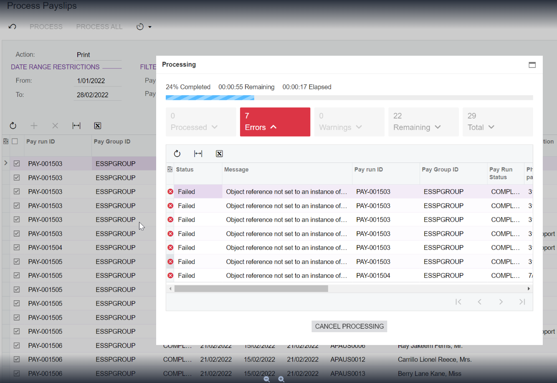Viewport: 557px width, 383px height.
Task: Uncheck the first PAY-001503 row
Action: coord(17,163)
